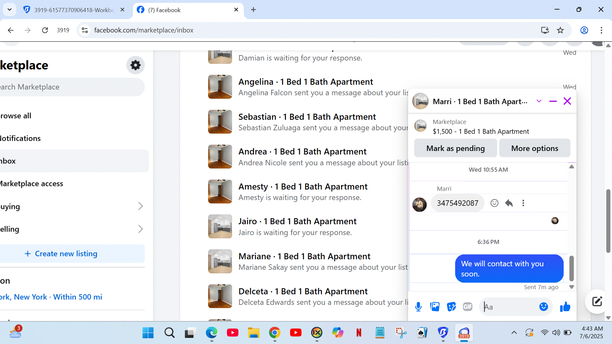Screen dimensions: 612x344
Task: React to Marri's phone number message
Action: (x=494, y=203)
